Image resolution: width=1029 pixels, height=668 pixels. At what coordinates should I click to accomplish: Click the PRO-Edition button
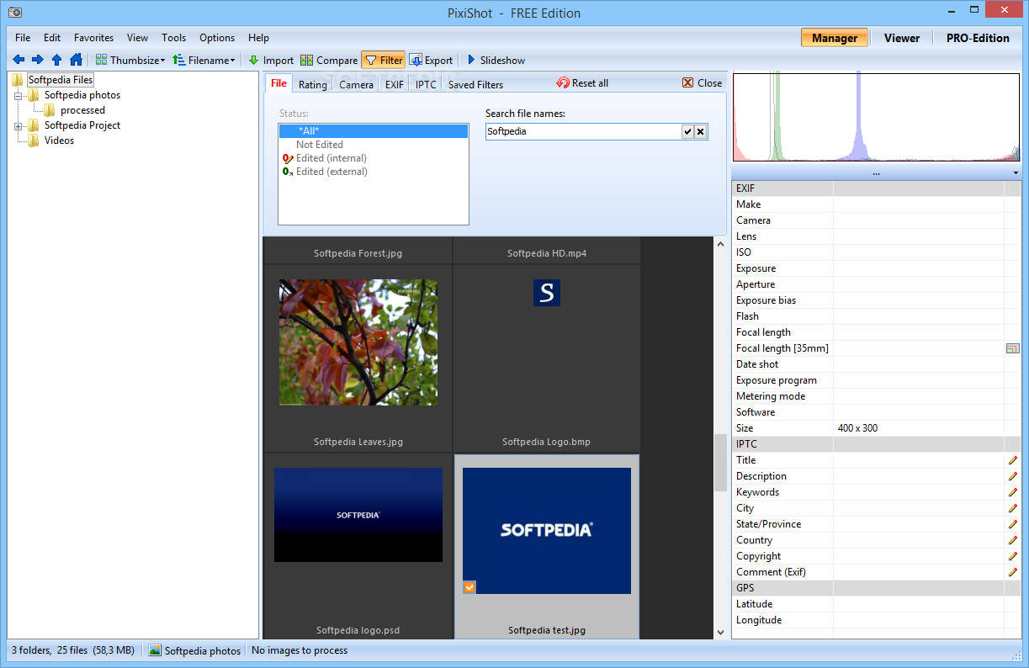coord(978,38)
